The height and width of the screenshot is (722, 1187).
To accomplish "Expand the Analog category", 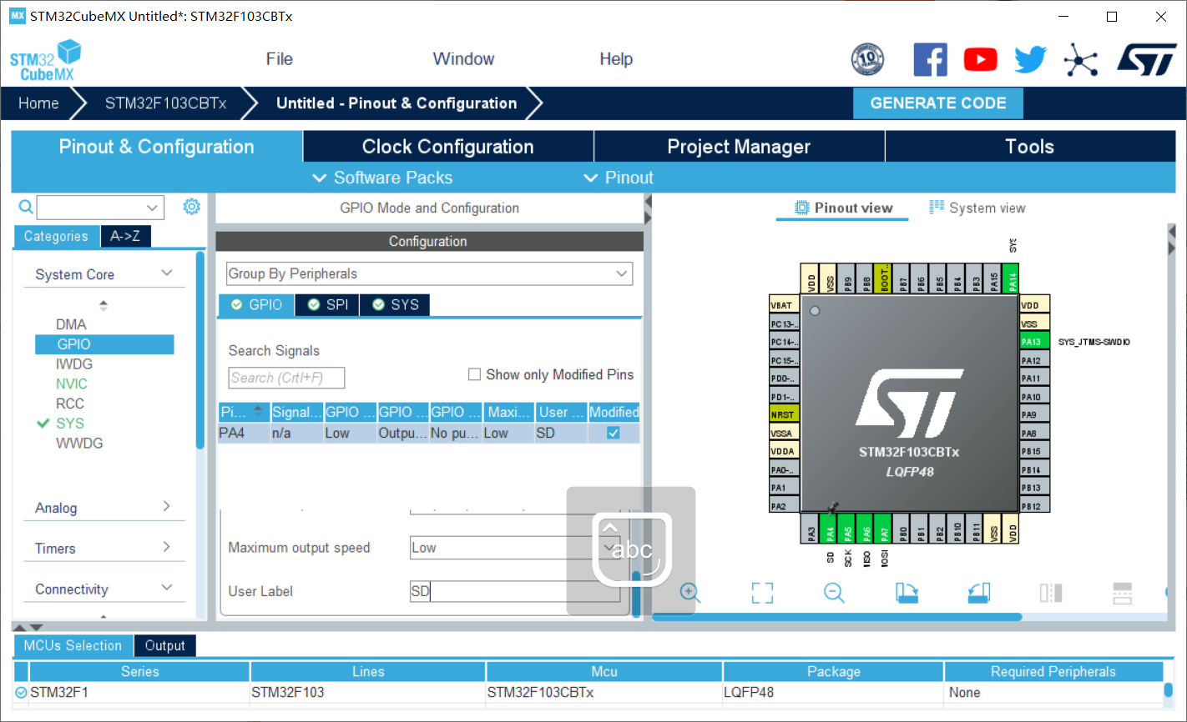I will coord(167,506).
